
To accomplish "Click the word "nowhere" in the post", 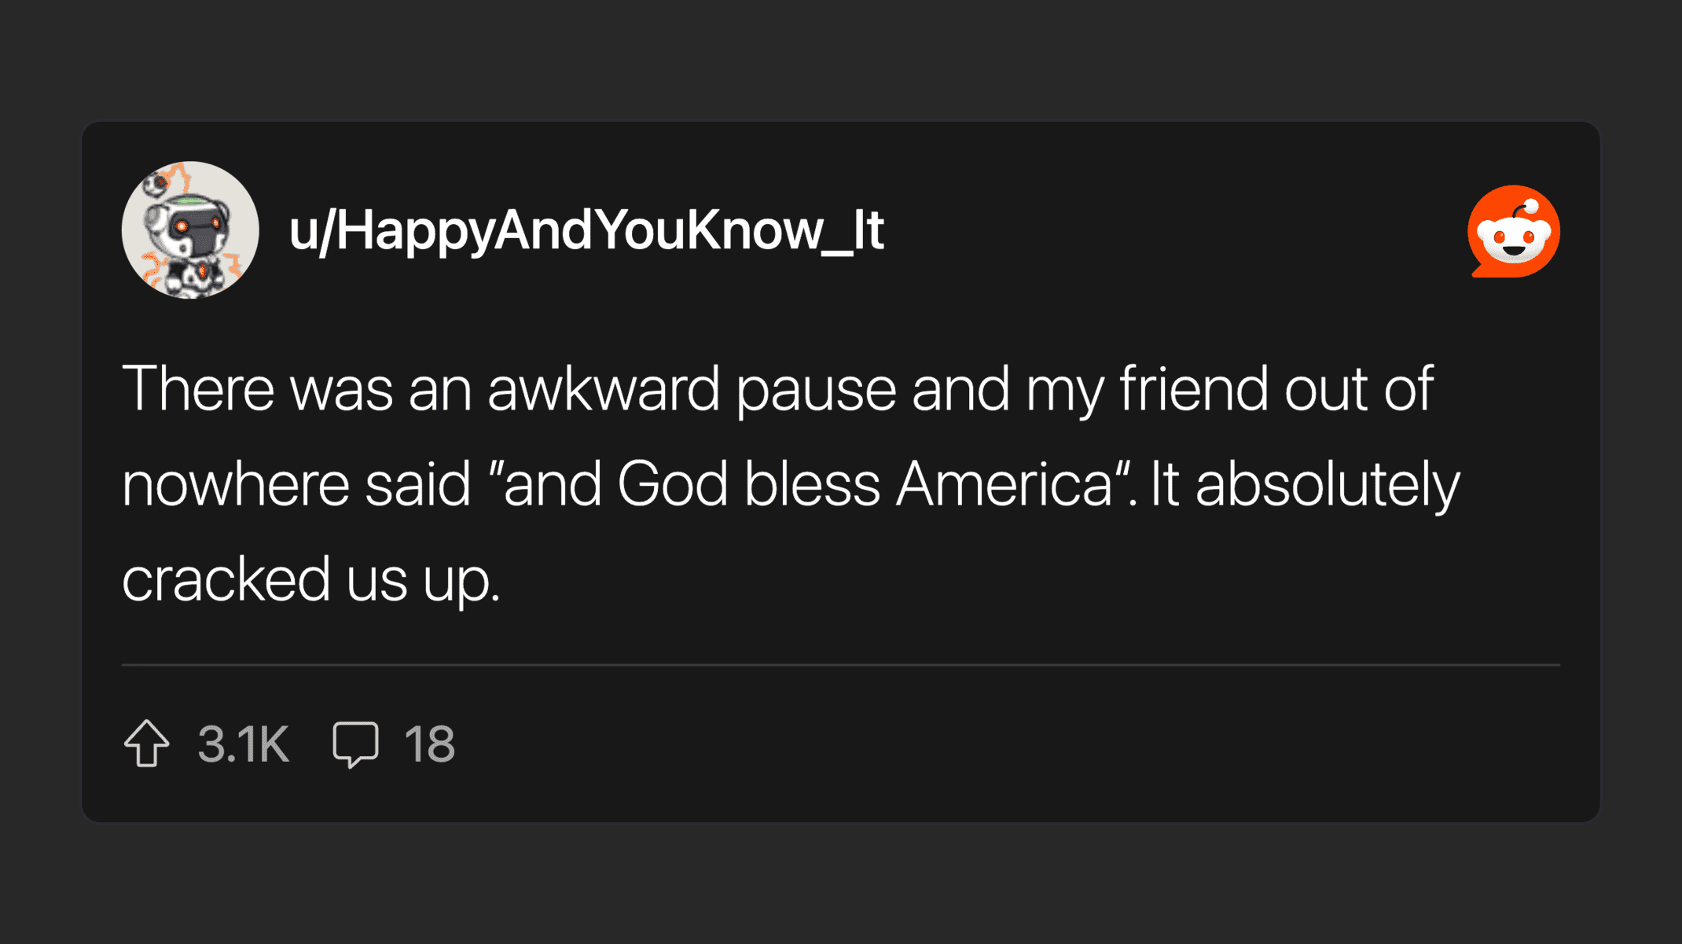I will (x=235, y=484).
